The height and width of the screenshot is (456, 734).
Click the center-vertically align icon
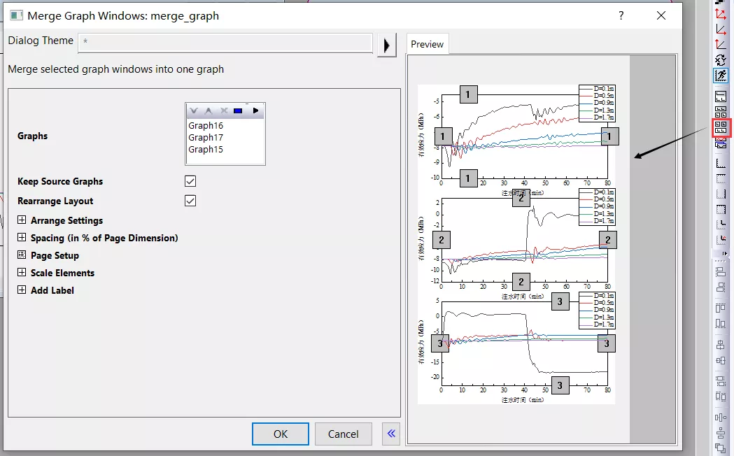[721, 360]
